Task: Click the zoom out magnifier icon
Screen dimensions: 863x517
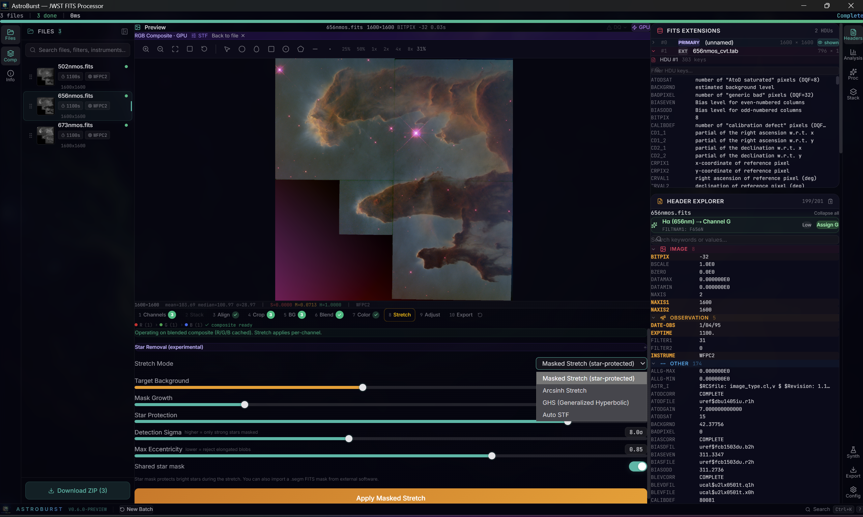Action: pyautogui.click(x=160, y=49)
